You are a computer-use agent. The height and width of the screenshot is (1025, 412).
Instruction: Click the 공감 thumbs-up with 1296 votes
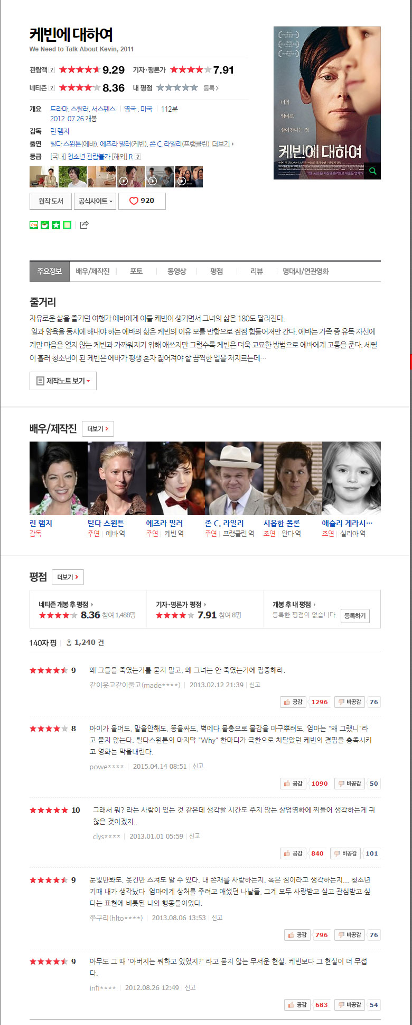[293, 702]
